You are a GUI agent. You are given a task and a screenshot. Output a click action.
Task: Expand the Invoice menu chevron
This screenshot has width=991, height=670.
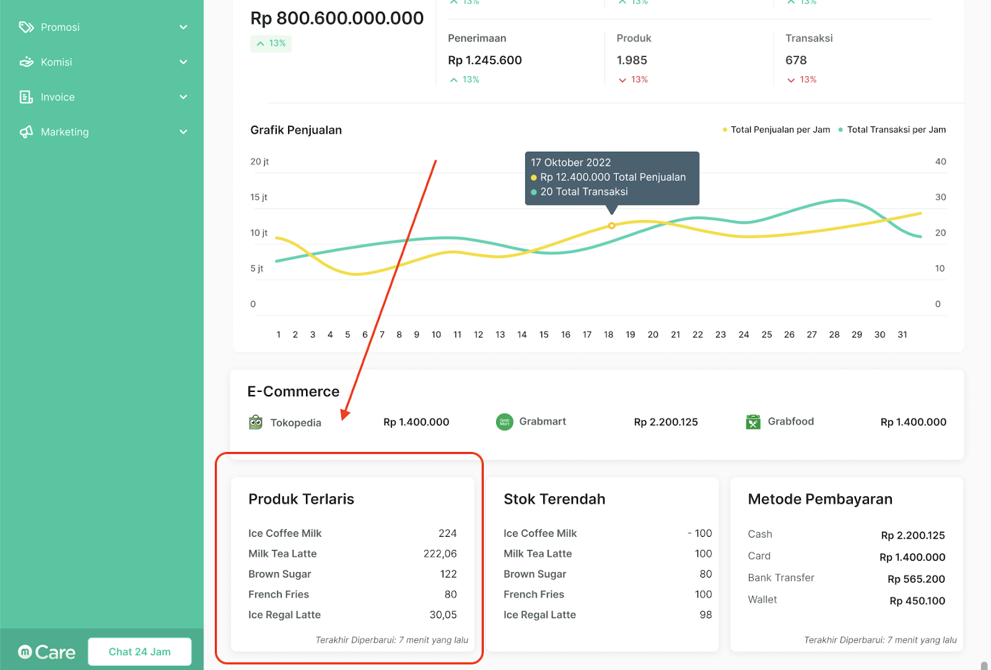[x=183, y=97]
